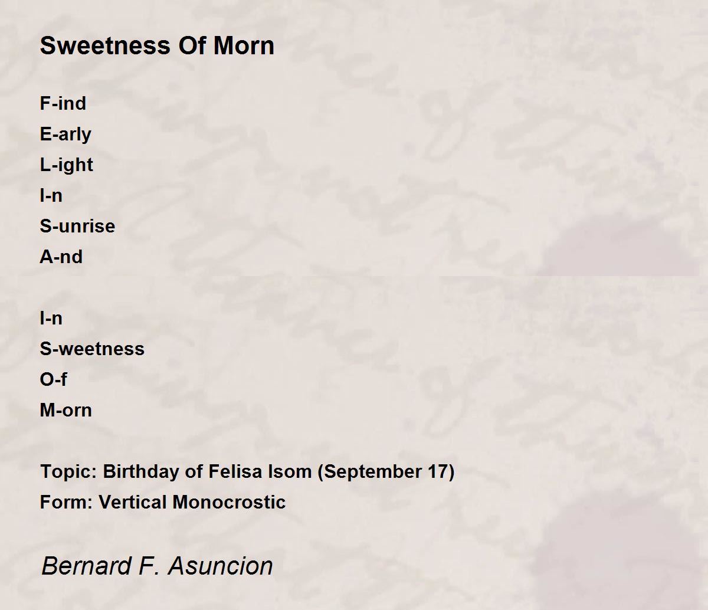This screenshot has height=610, width=708.
Task: Click the line O-f
Action: pos(53,379)
